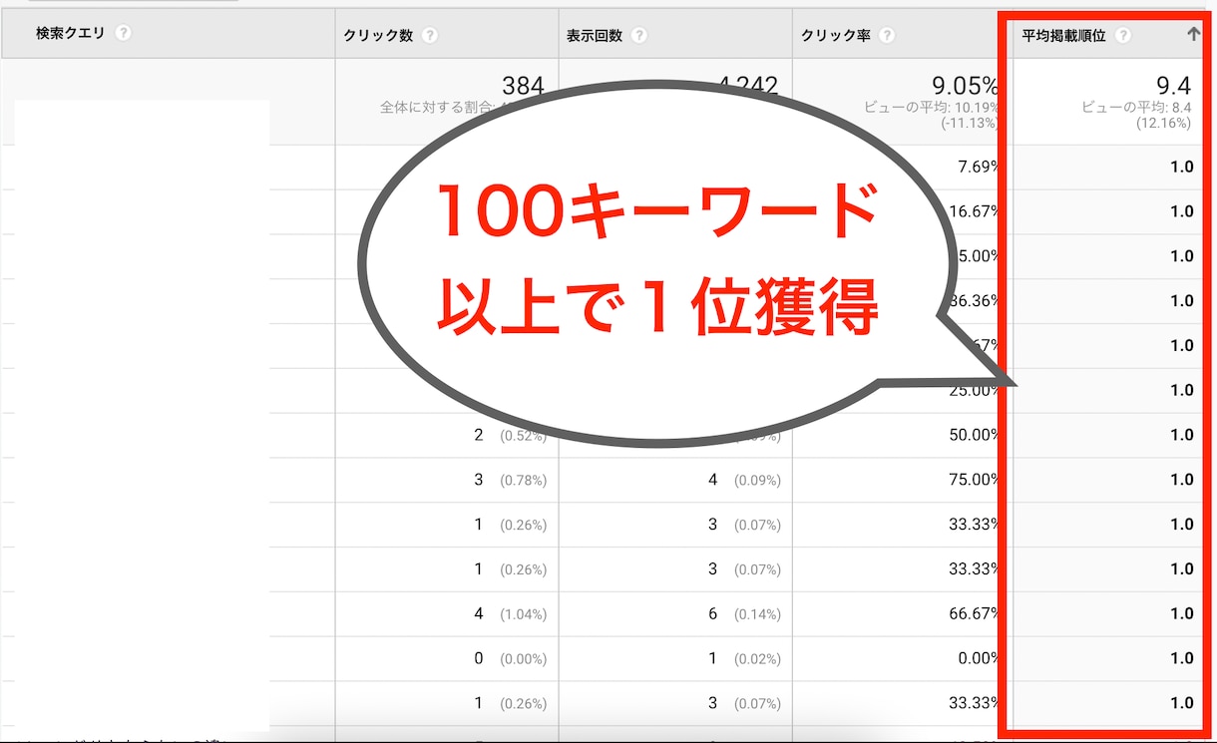1217x743 pixels.
Task: Click the 1.0 position in 75.00% row
Action: point(1182,480)
